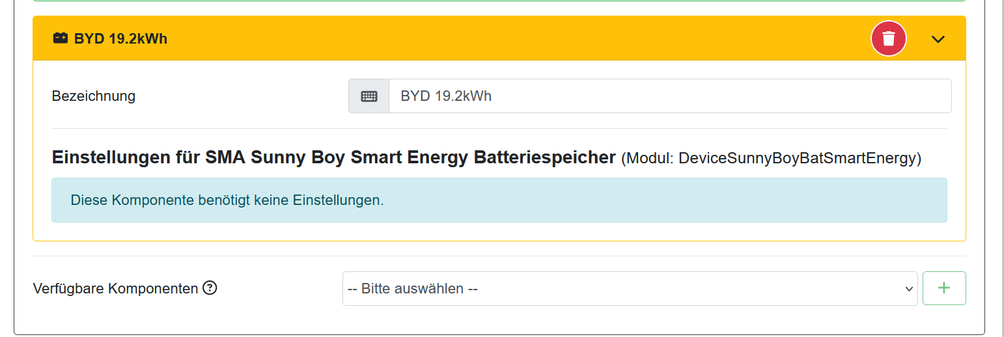Click heading "Einstellungen für SMA Sunny Boy Smart Energy"

pos(261,157)
